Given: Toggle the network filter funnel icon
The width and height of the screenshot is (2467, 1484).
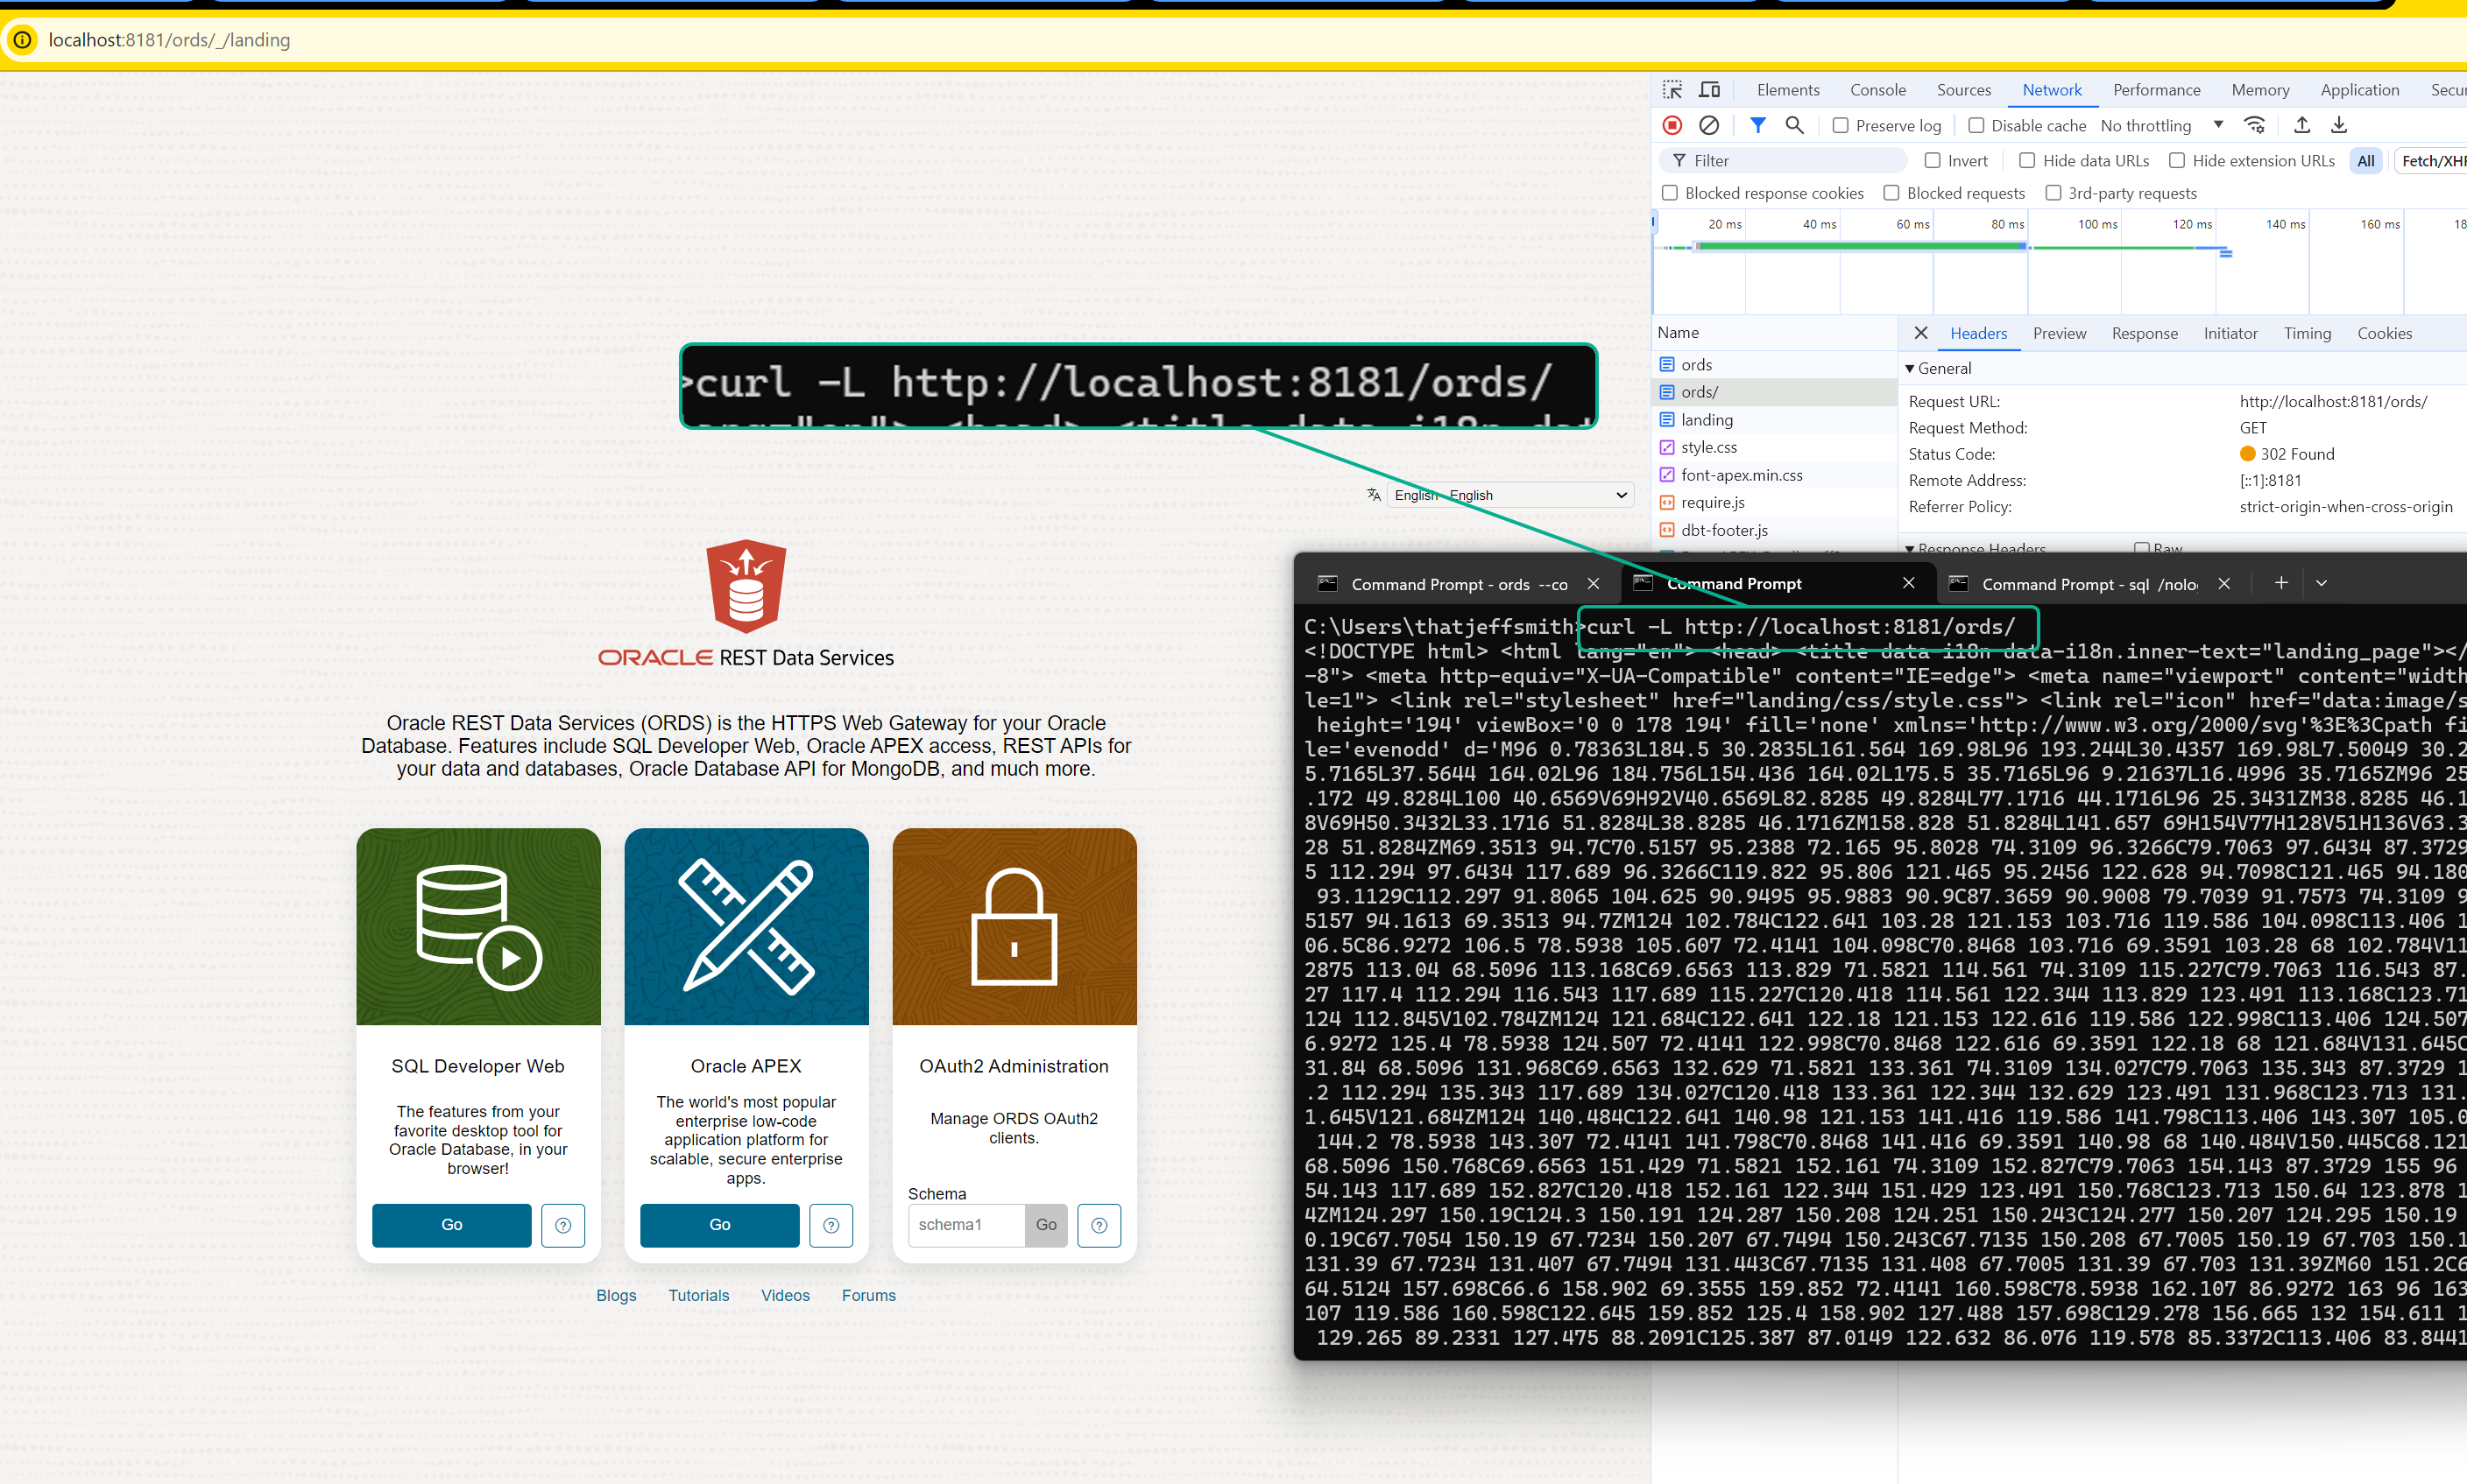Looking at the screenshot, I should point(1757,125).
